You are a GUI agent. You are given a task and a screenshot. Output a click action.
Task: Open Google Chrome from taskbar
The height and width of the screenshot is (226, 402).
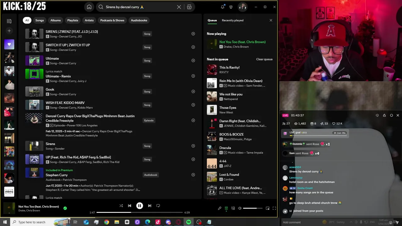[x=106, y=222]
